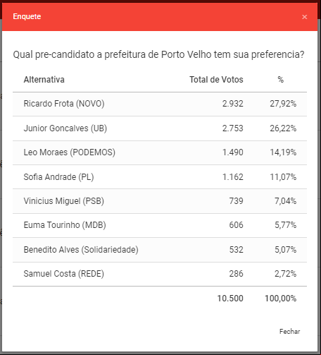The image size is (321, 355).
Task: Click the Alternativa column header
Action: tap(44, 80)
